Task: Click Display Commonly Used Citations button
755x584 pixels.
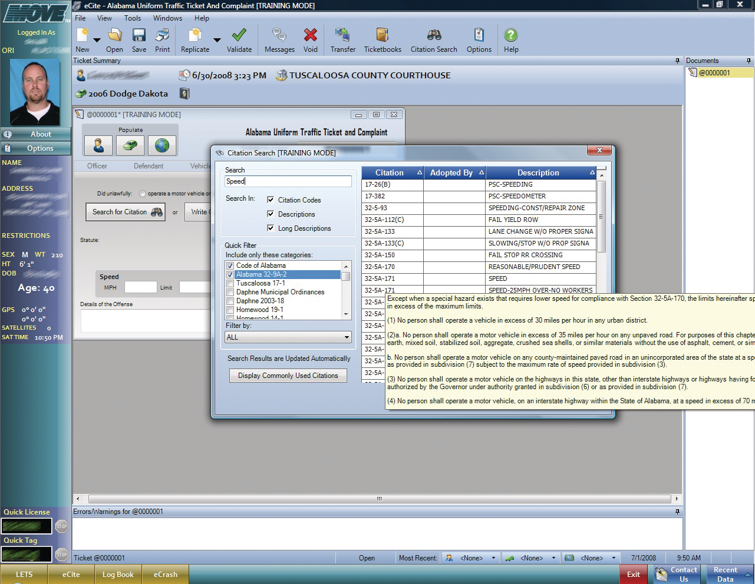Action: (288, 376)
